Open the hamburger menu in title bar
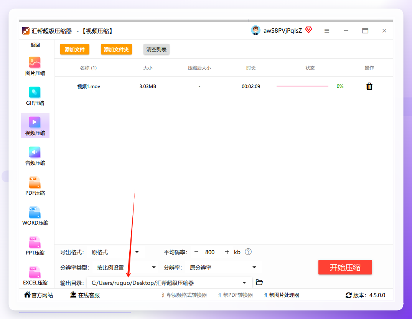Image resolution: width=412 pixels, height=319 pixels. (x=326, y=31)
